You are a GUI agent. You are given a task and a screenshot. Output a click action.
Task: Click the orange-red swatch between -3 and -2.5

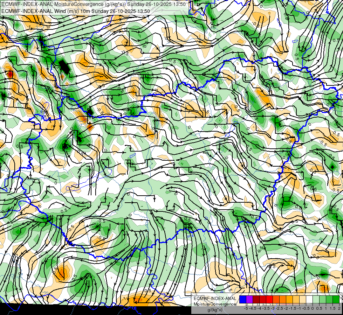(x=276, y=300)
